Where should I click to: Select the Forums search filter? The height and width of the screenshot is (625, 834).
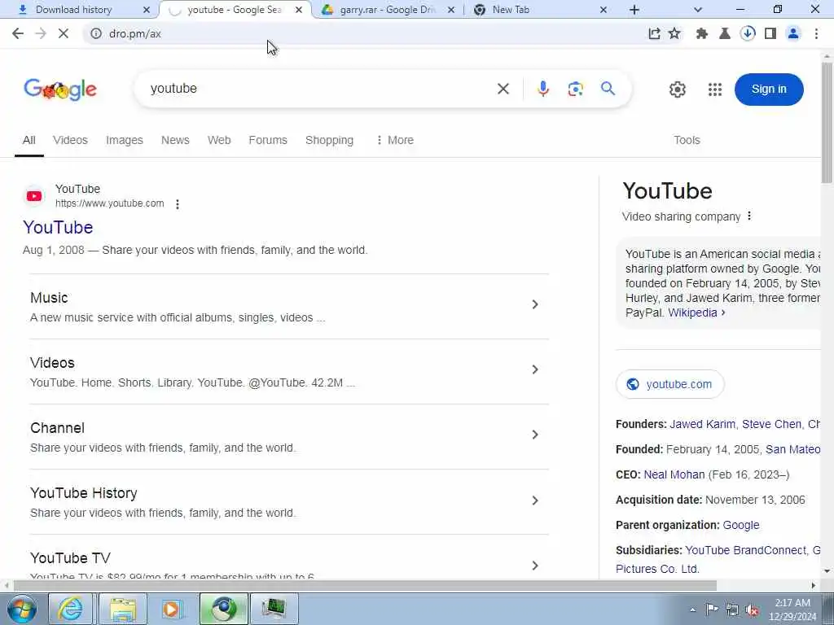pyautogui.click(x=267, y=140)
